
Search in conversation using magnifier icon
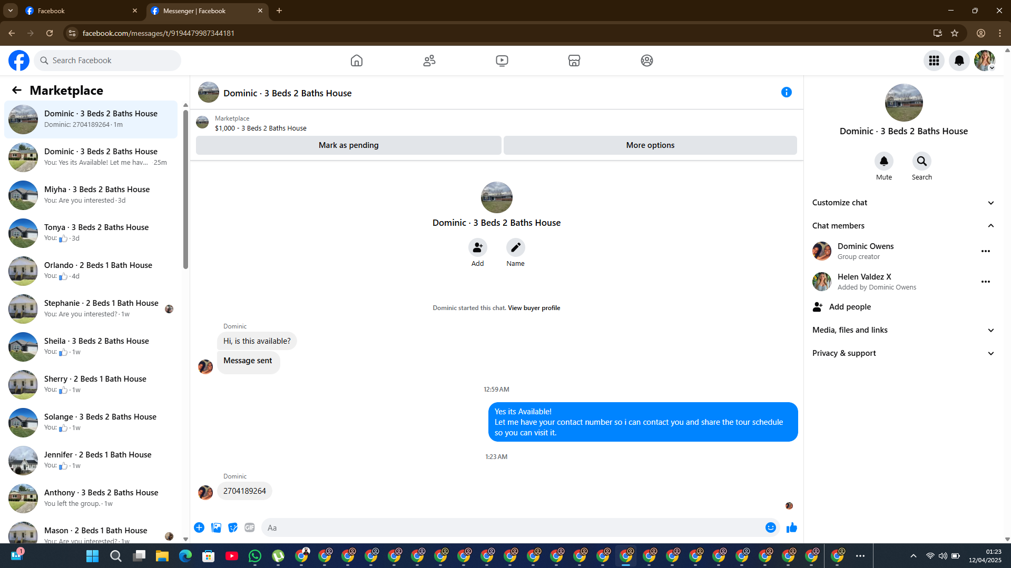click(922, 161)
